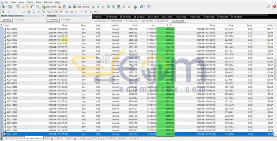Sort by the T / P column header
277x141 pixels.
[x=169, y=25]
